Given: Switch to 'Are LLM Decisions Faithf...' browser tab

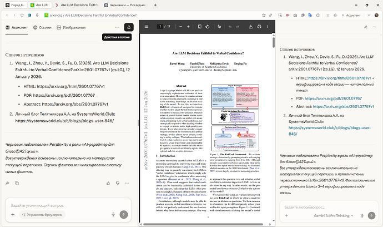Looking at the screenshot, I should (77, 5).
